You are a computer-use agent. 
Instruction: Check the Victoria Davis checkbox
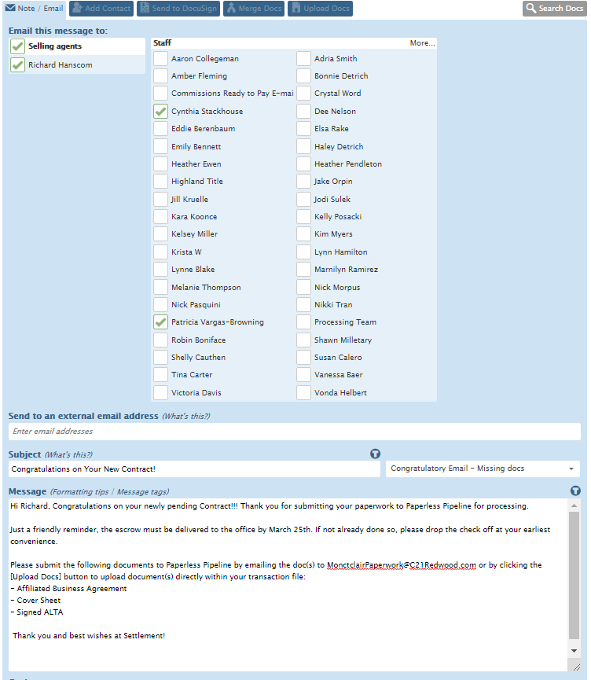tap(160, 393)
